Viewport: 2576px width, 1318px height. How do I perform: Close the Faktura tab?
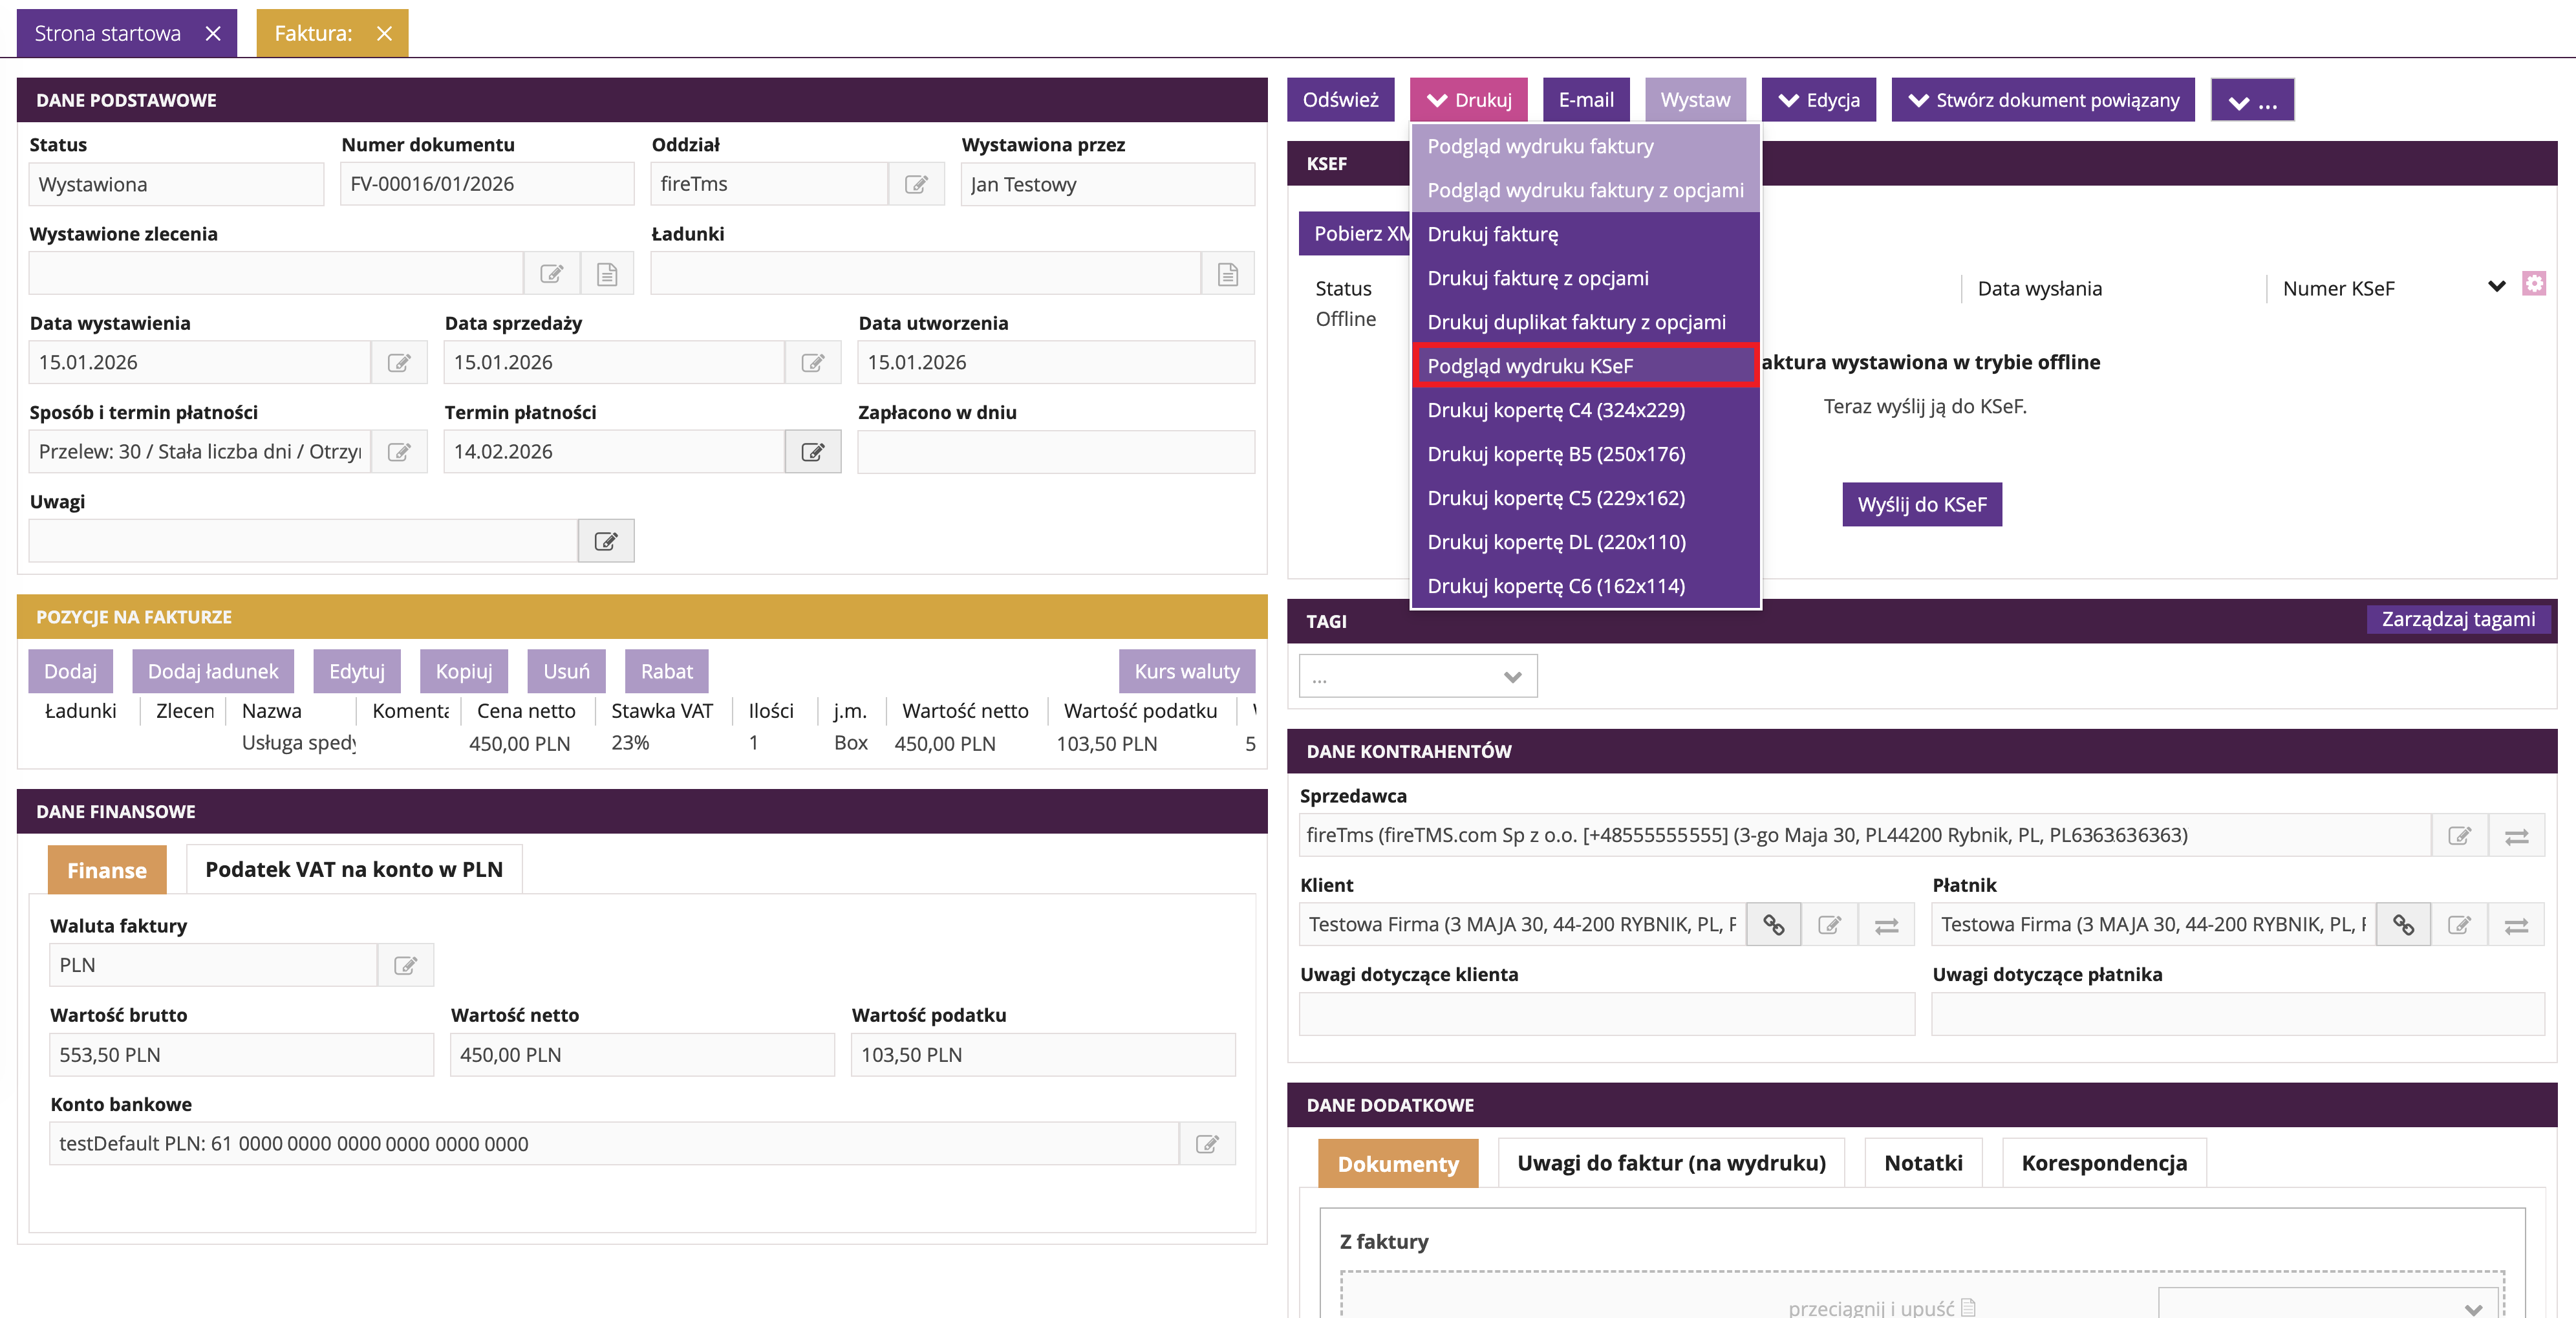pyautogui.click(x=384, y=33)
